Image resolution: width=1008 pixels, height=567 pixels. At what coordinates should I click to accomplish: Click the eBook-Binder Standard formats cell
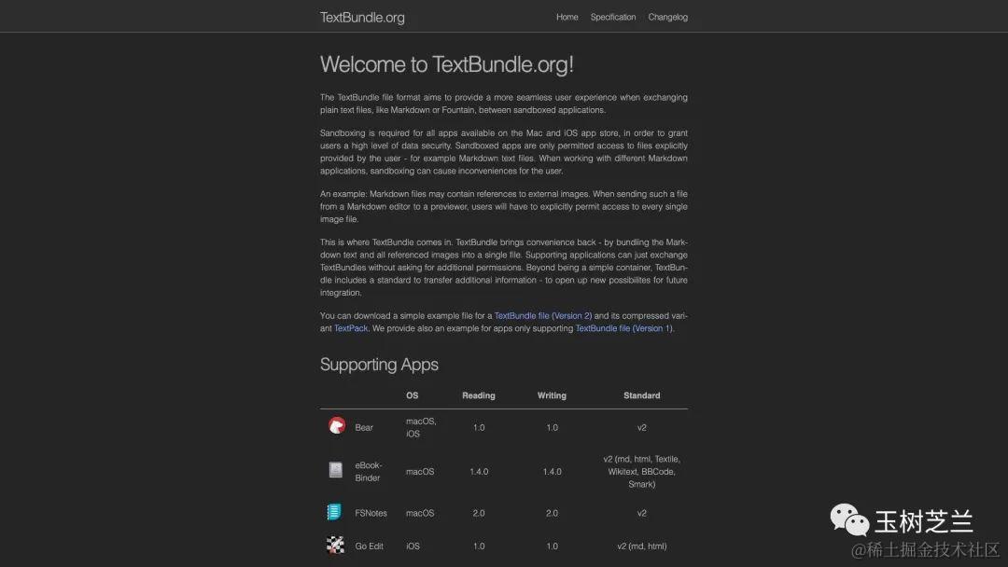click(x=641, y=471)
